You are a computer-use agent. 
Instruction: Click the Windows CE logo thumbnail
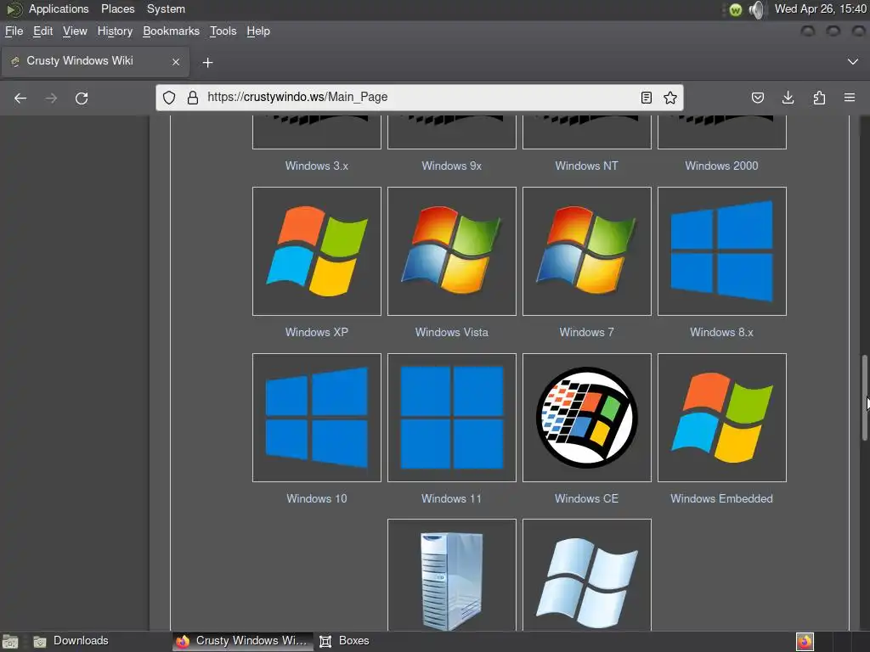[x=587, y=418]
